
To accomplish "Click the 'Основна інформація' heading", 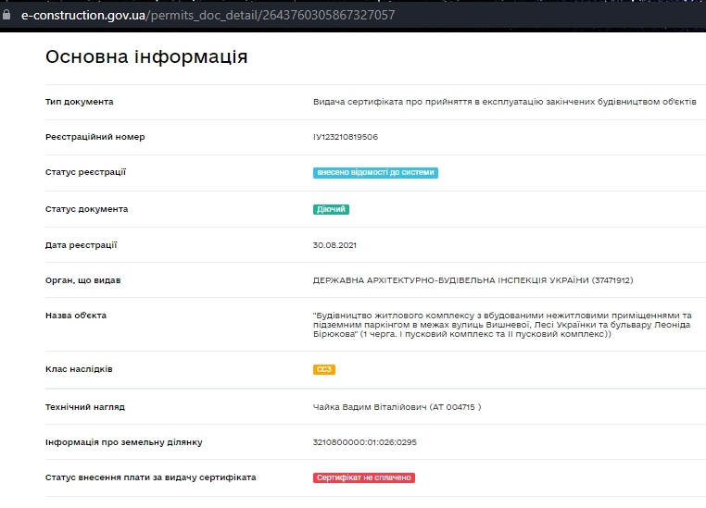I will tap(146, 57).
